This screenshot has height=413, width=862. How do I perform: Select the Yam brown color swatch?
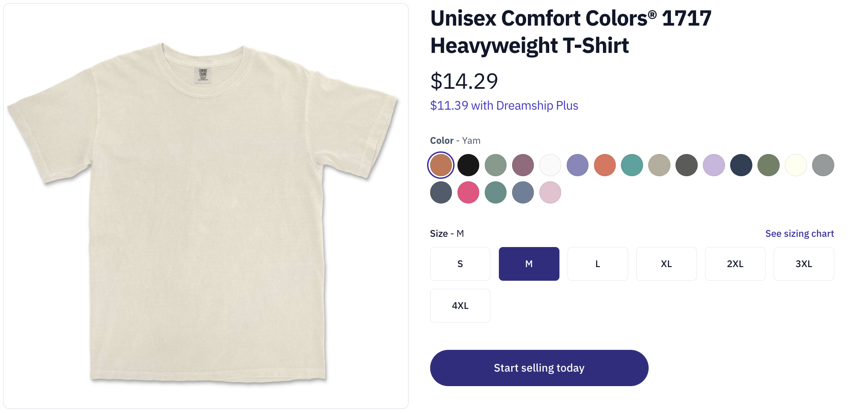(441, 165)
